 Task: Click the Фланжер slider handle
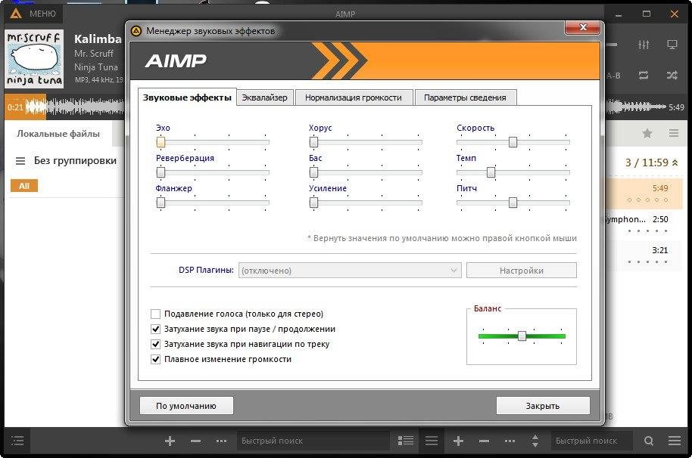coord(161,203)
